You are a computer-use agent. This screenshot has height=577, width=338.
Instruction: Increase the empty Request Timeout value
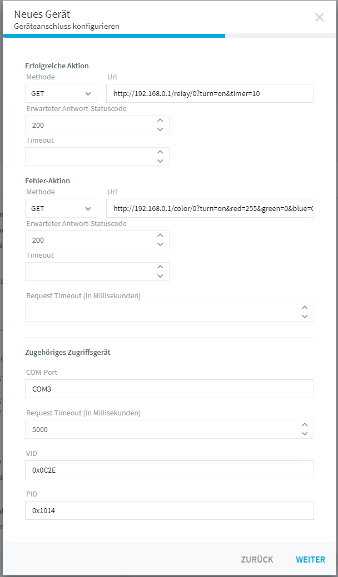coord(305,308)
